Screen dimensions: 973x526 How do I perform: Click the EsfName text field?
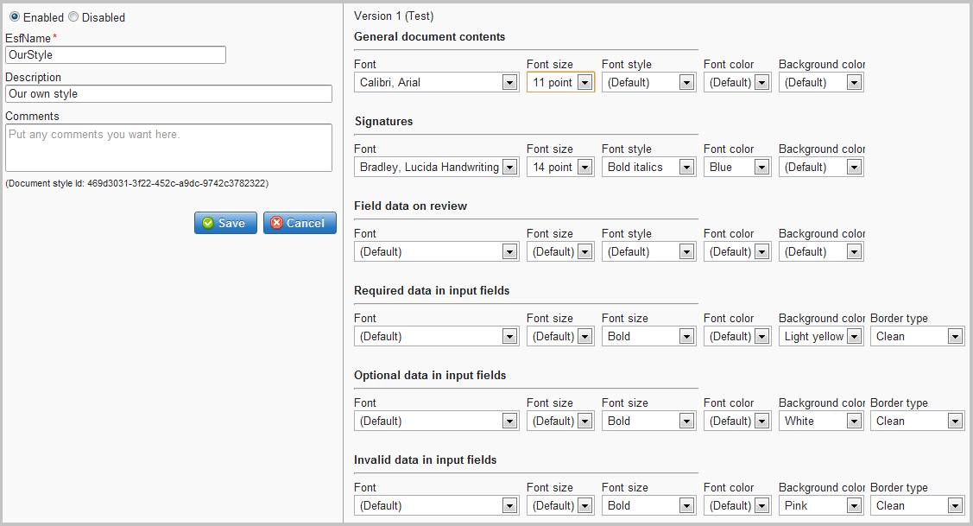[x=116, y=55]
